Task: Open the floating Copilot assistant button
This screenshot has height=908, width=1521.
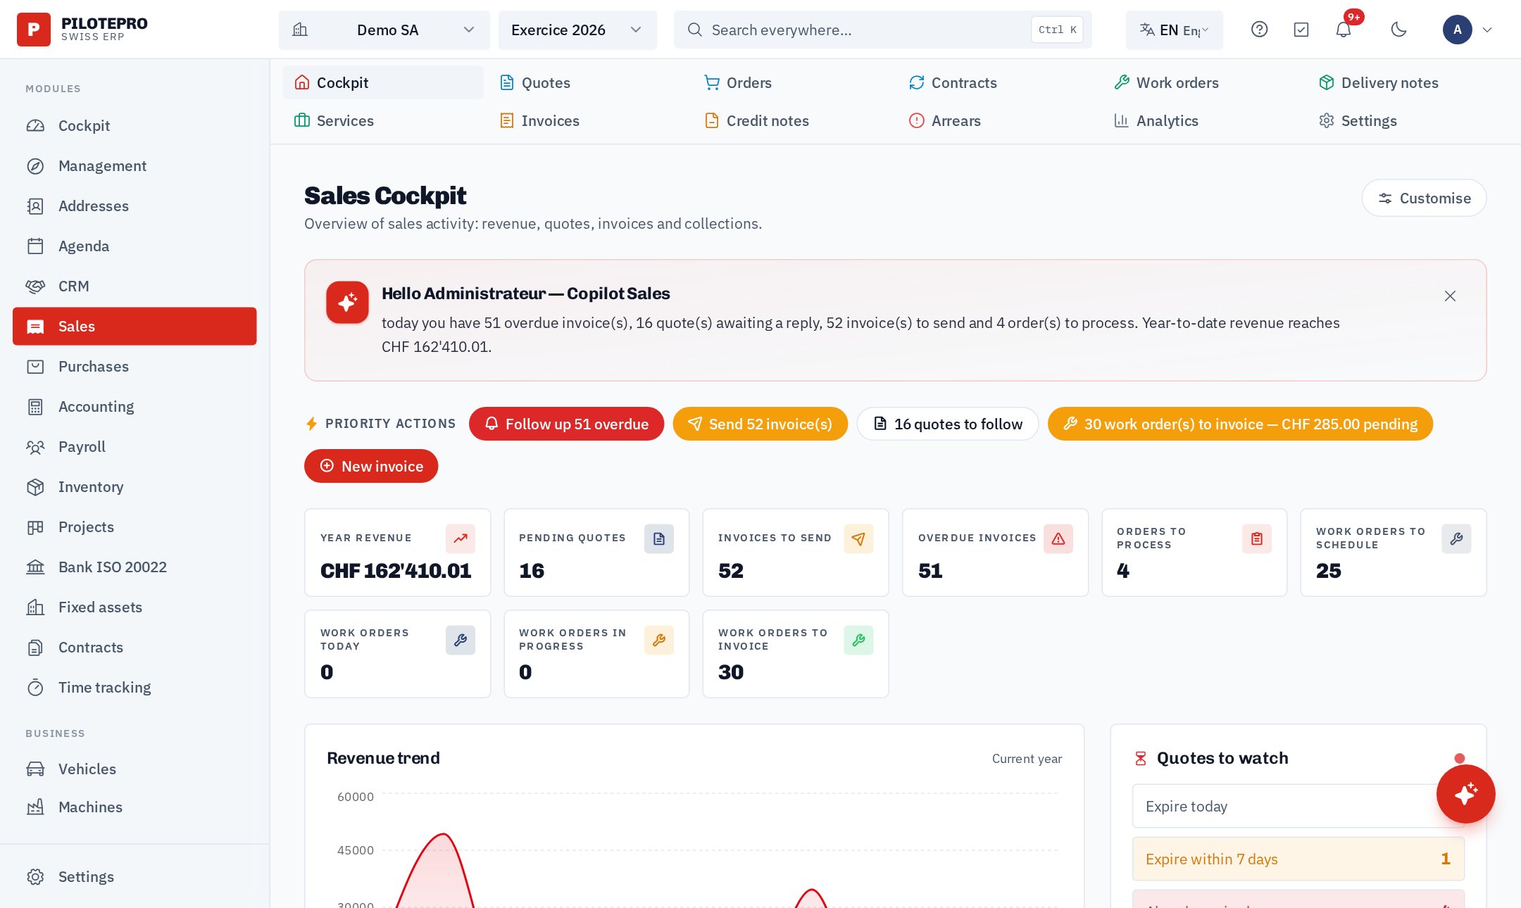Action: pos(1466,794)
